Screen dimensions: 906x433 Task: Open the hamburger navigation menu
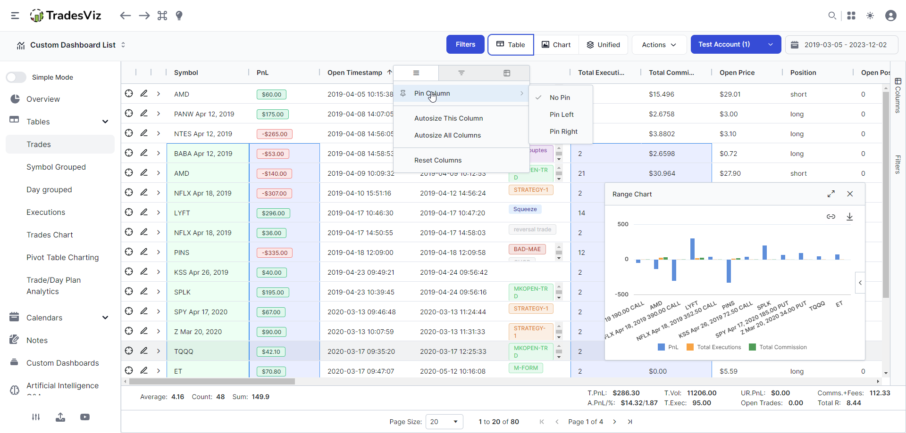coord(15,16)
